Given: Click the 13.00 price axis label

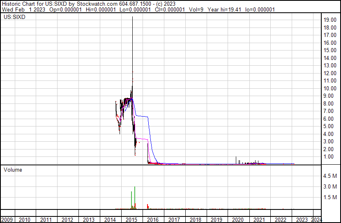Looking at the screenshot, I should click(x=330, y=66).
